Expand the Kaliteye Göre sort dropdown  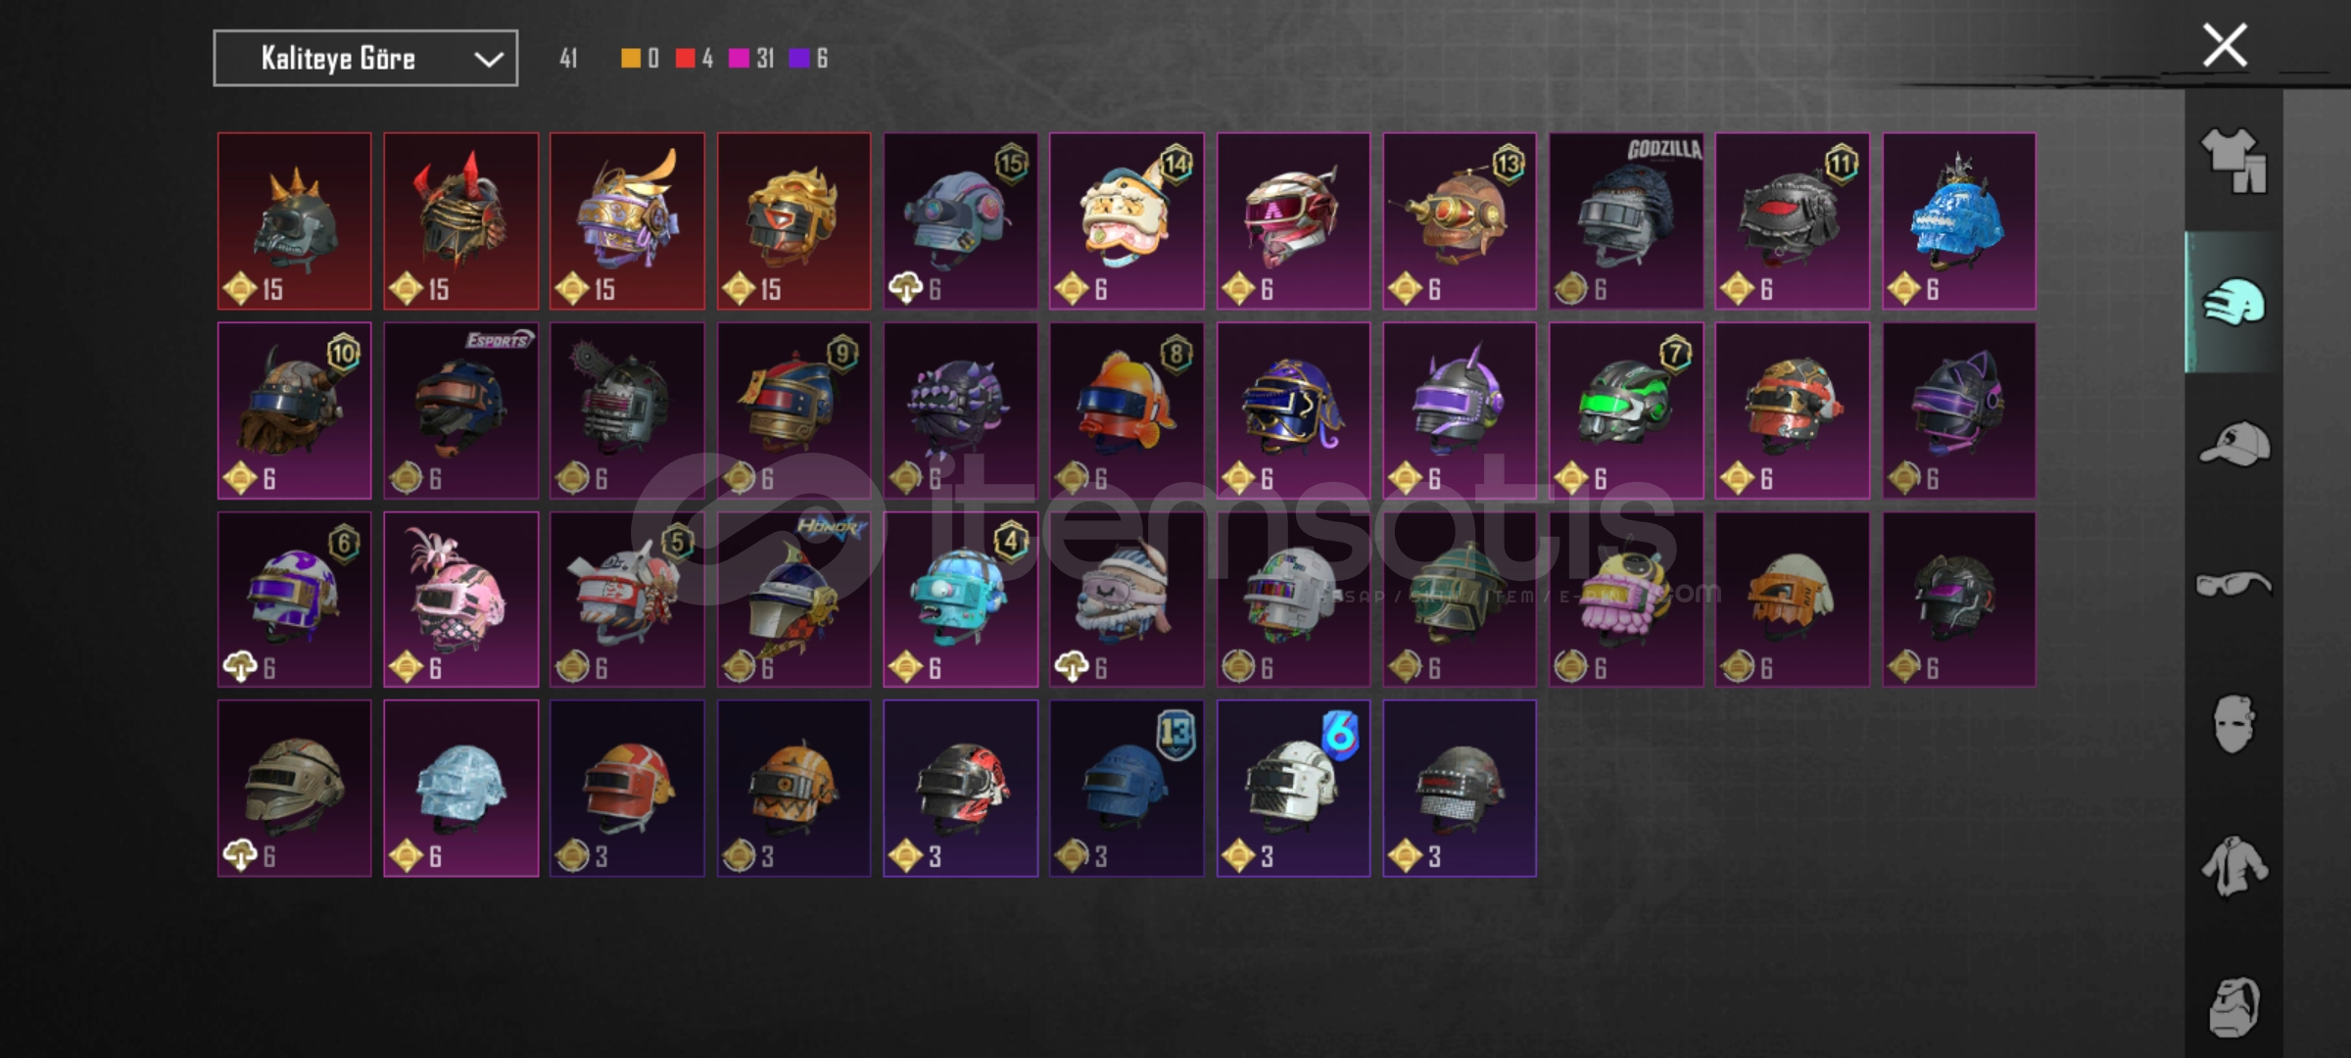click(365, 59)
